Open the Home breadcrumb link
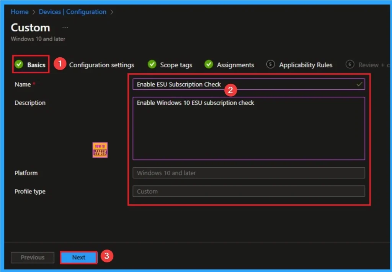 [x=19, y=12]
